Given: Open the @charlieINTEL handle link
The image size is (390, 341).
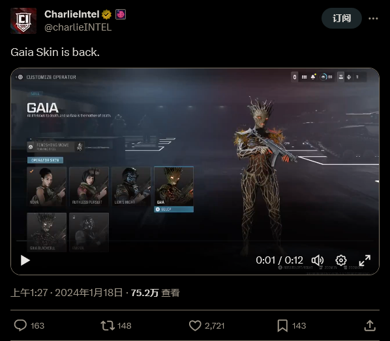Looking at the screenshot, I should 78,27.
